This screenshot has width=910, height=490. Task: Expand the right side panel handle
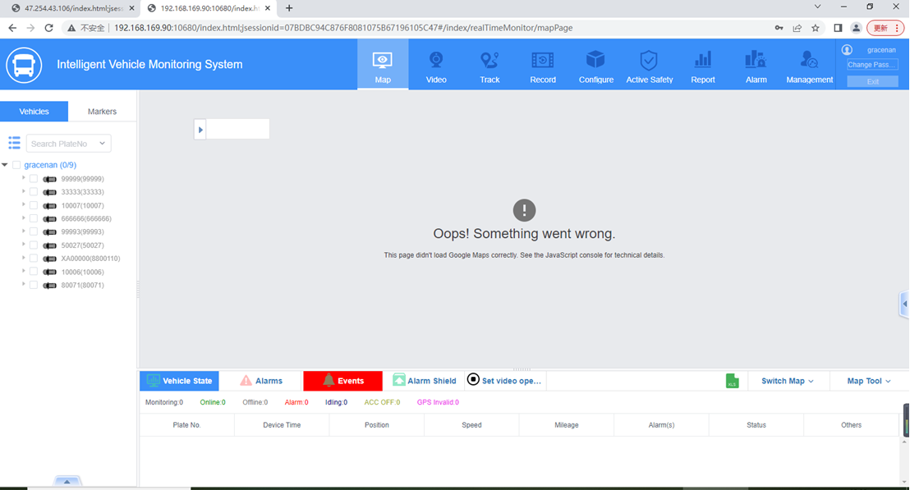[904, 304]
